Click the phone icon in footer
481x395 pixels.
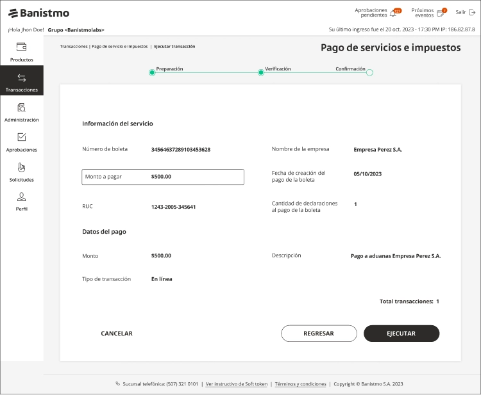point(117,383)
